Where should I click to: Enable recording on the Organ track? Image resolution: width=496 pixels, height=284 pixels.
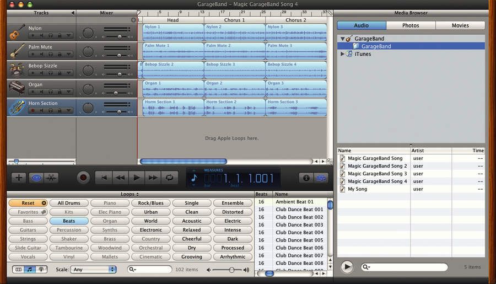[33, 92]
